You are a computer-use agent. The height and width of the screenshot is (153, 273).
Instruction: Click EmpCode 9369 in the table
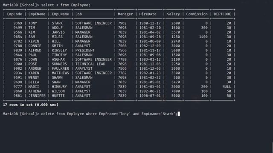click(18, 23)
